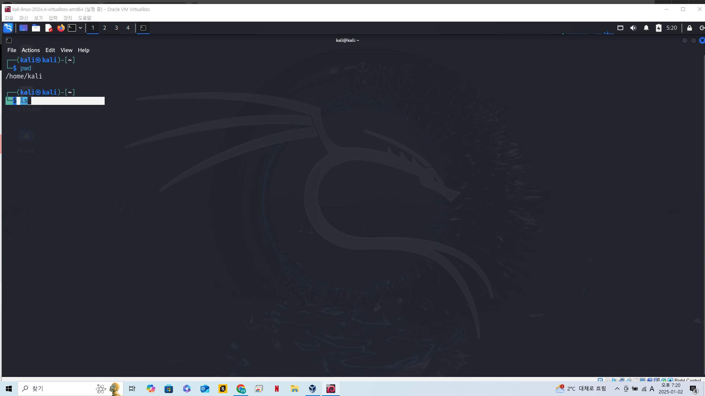This screenshot has height=396, width=705.
Task: Expand the terminal launcher dropdown arrow
Action: [x=80, y=28]
